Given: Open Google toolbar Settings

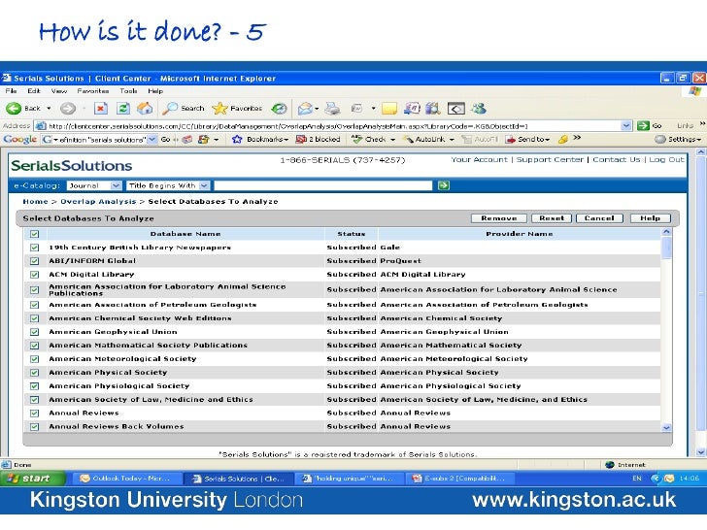Looking at the screenshot, I should point(678,139).
